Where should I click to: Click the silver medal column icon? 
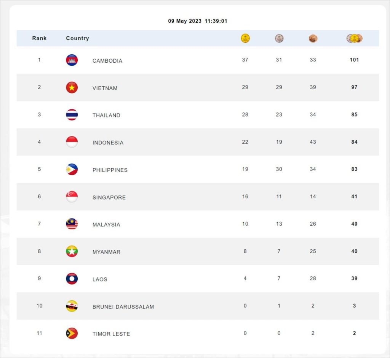279,38
